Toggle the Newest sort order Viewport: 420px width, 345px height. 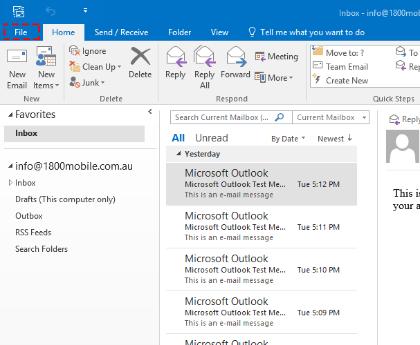tap(335, 139)
